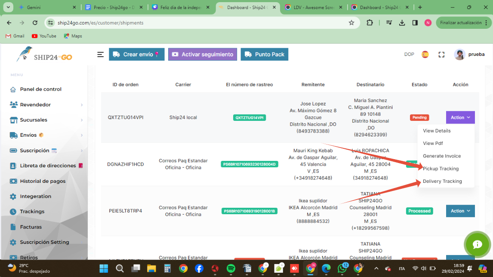This screenshot has height=277, width=493.
Task: Switch to Precio - Ship24go tab
Action: pos(114,7)
